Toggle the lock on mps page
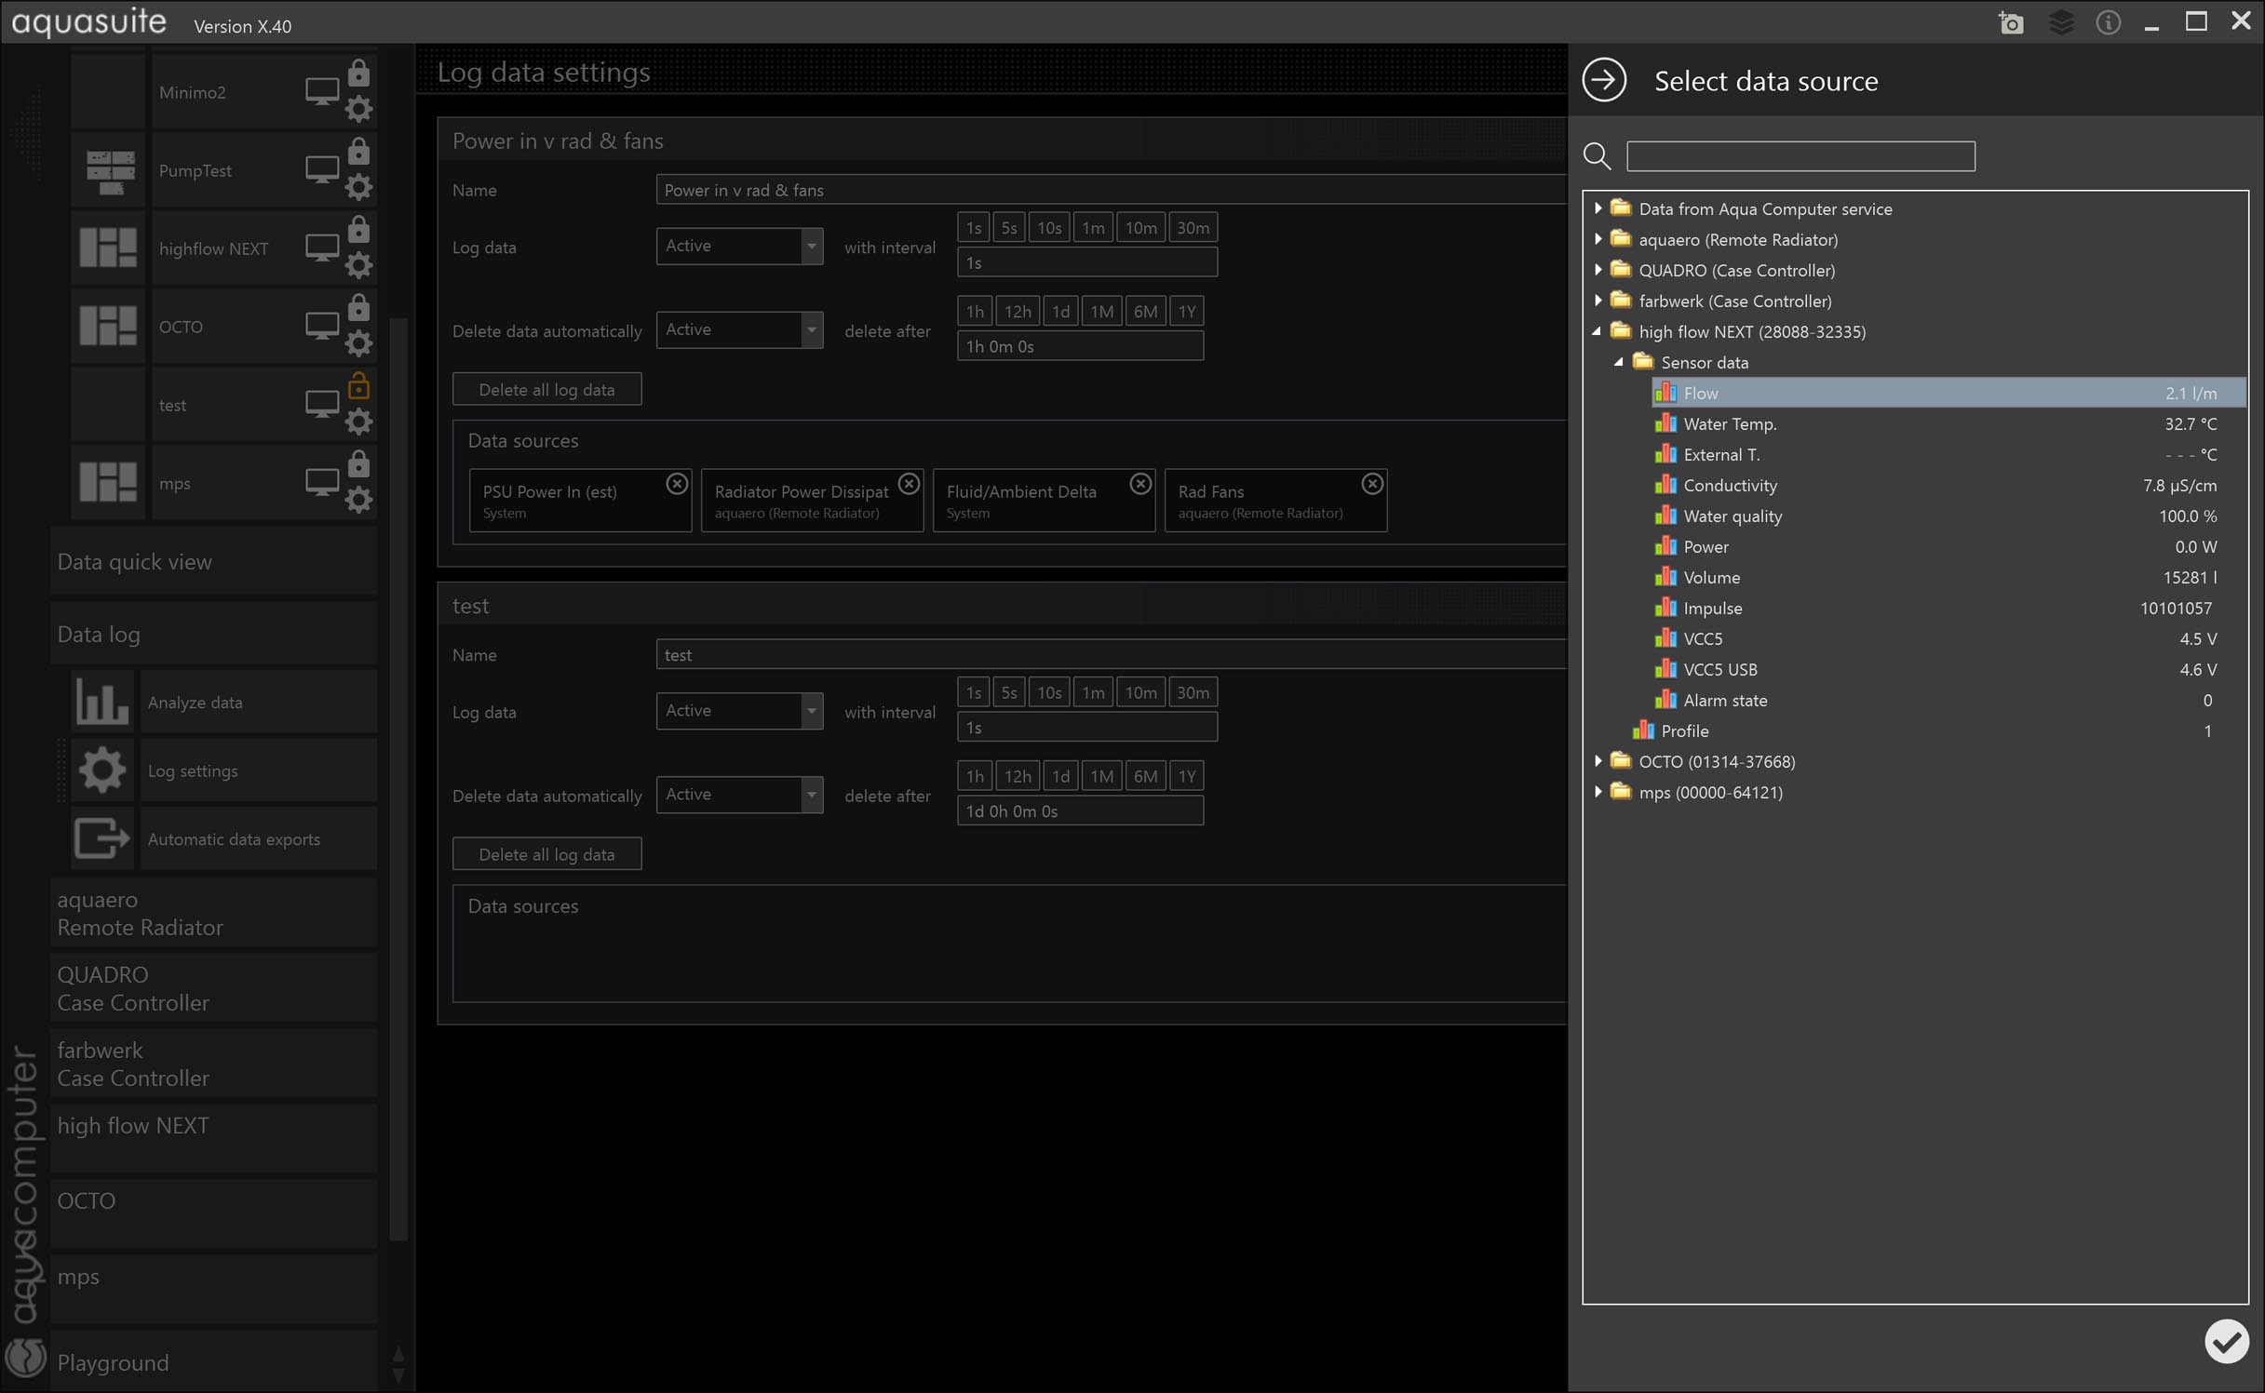The height and width of the screenshot is (1393, 2265). pos(358,464)
